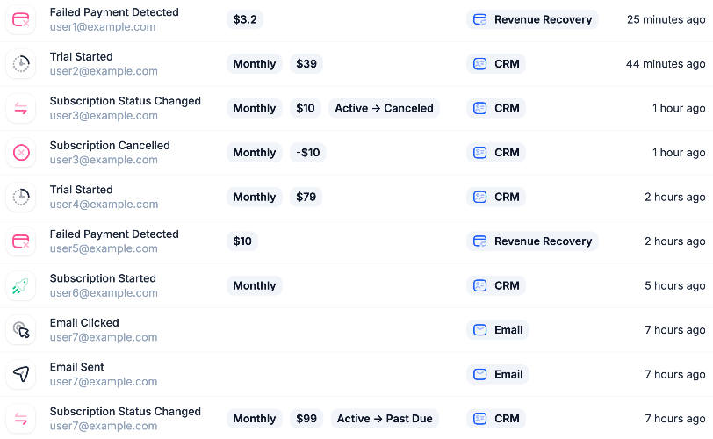Open user6@example.com email link
Viewport: 713px width, 439px height.
(104, 293)
